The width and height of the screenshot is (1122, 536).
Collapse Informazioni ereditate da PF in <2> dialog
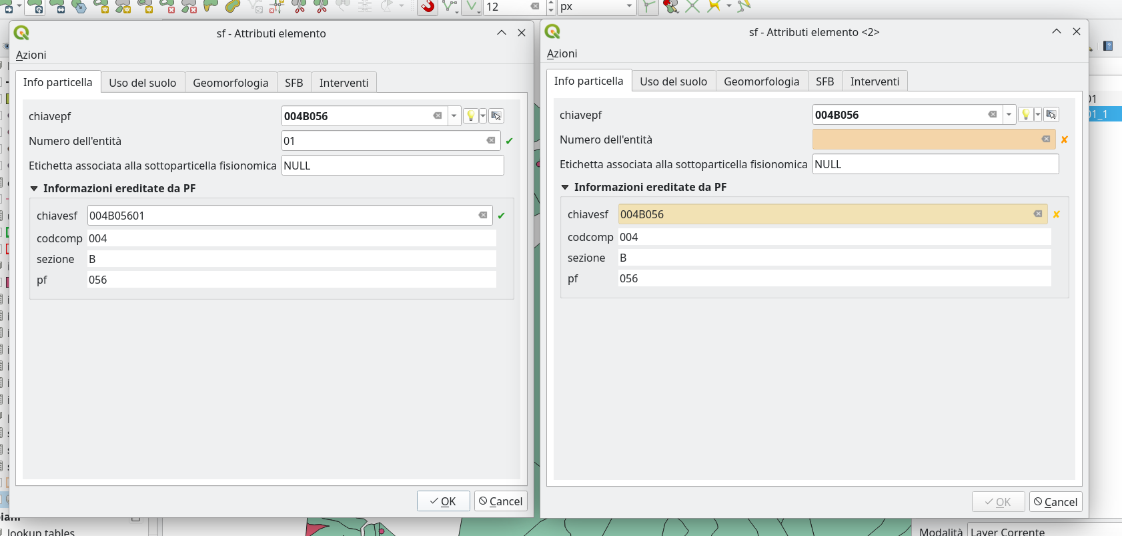click(565, 188)
